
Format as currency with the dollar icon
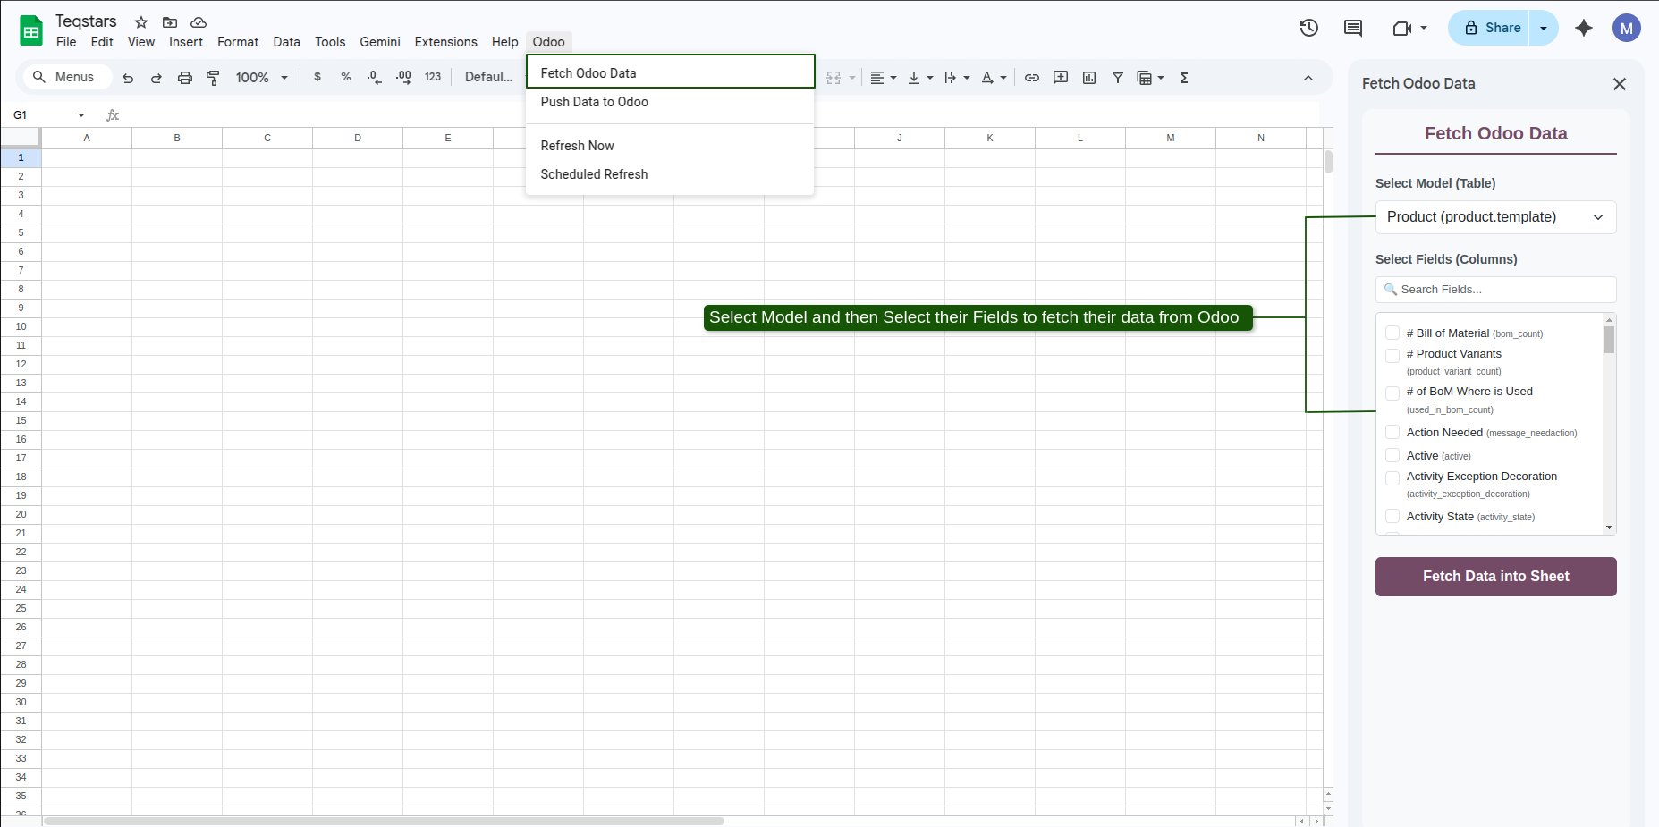point(317,77)
